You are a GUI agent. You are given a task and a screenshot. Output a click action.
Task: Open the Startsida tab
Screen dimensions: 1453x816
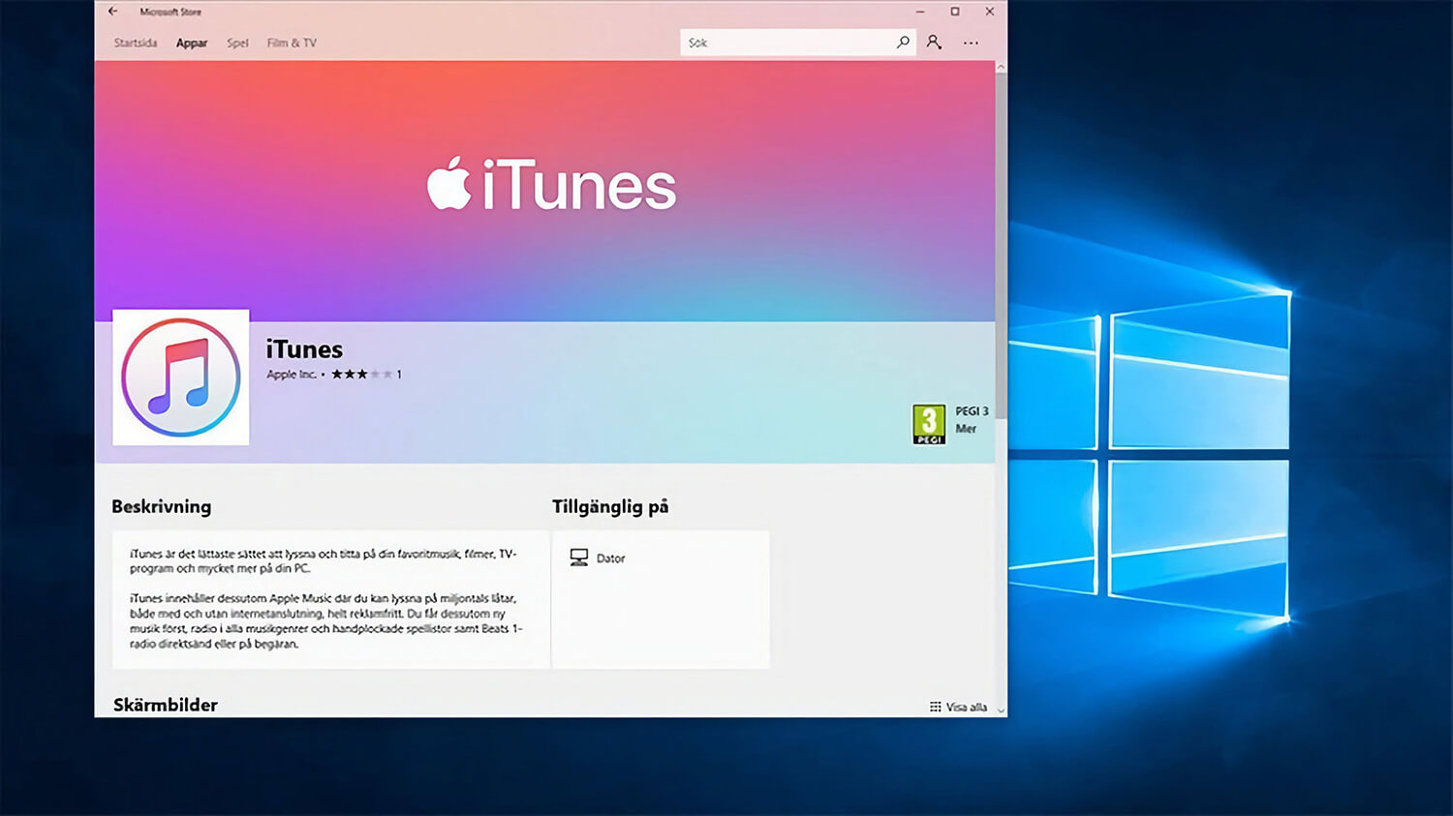(136, 43)
